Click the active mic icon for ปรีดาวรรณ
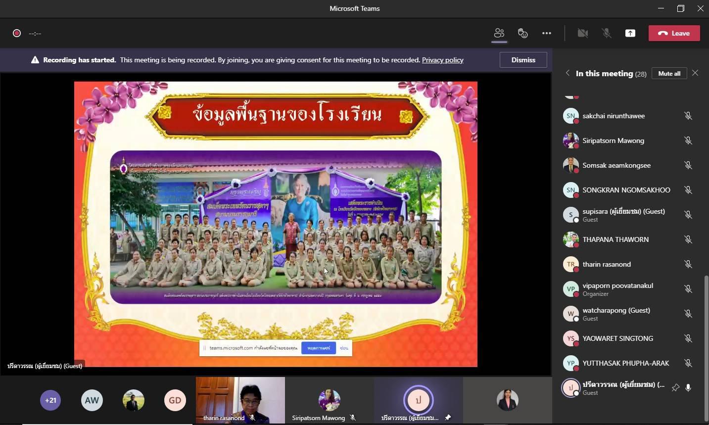Viewport: 709px width, 425px height. pos(688,388)
